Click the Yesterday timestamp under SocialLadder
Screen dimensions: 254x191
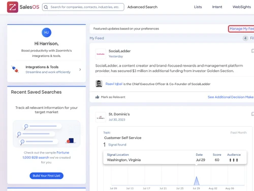(x=116, y=57)
